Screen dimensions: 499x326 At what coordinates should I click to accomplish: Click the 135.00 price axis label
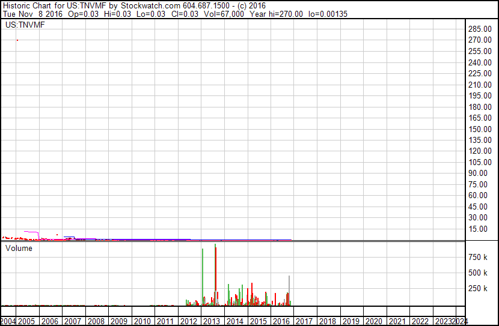(x=480, y=140)
